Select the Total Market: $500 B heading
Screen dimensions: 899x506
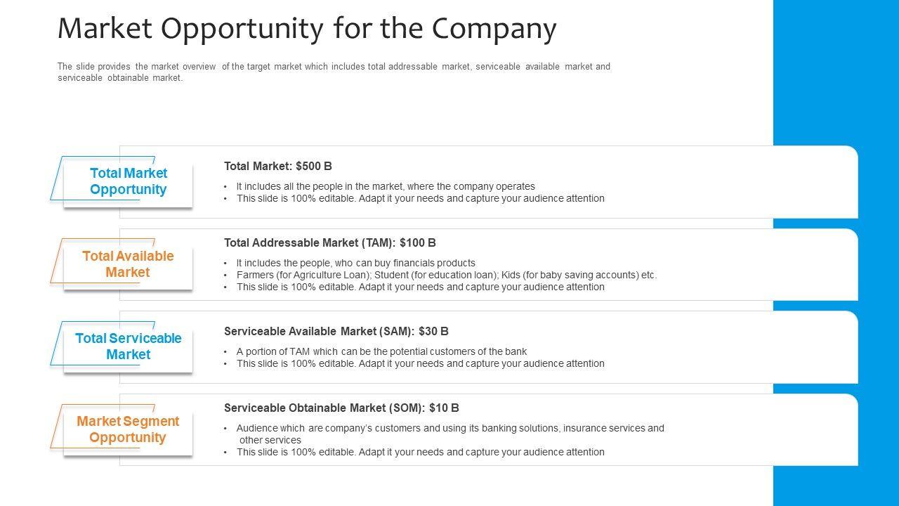point(278,167)
